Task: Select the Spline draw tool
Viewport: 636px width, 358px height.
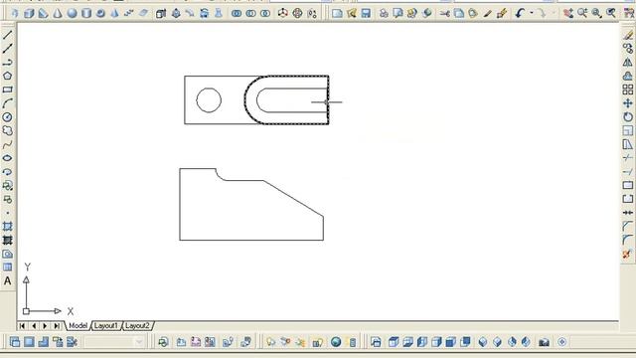Action: tap(7, 144)
